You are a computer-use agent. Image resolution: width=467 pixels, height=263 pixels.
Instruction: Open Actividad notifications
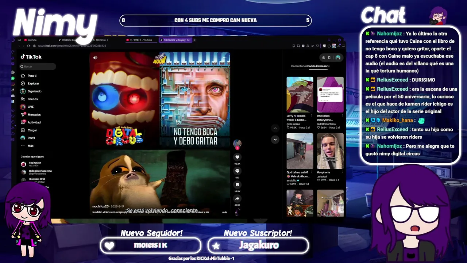31,122
